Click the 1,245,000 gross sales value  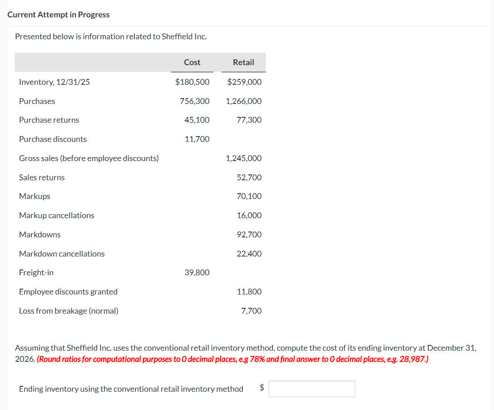click(x=243, y=158)
